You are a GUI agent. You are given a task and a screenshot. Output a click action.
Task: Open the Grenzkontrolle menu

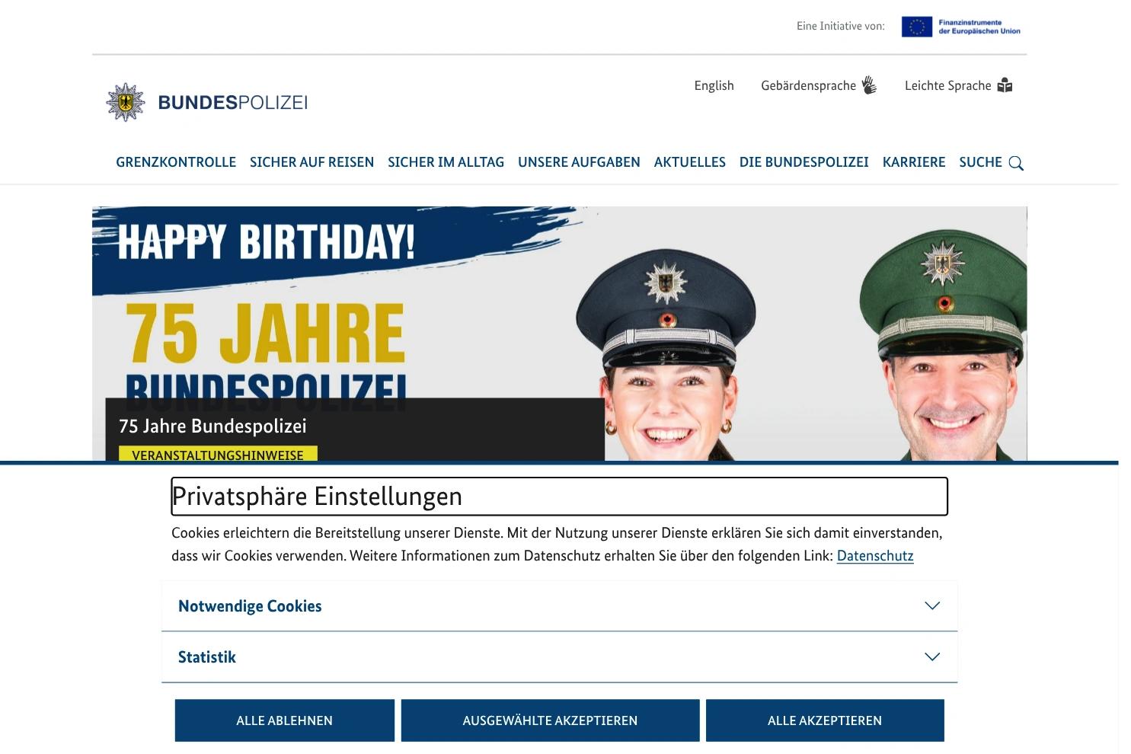click(176, 162)
